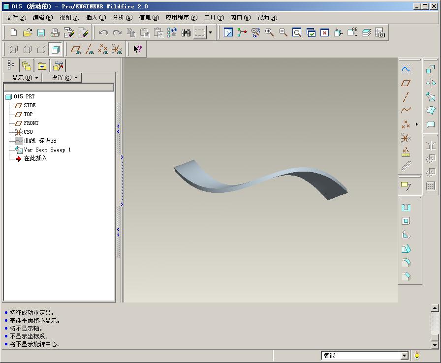
Task: Select the Extrude tool
Action: tap(430, 69)
